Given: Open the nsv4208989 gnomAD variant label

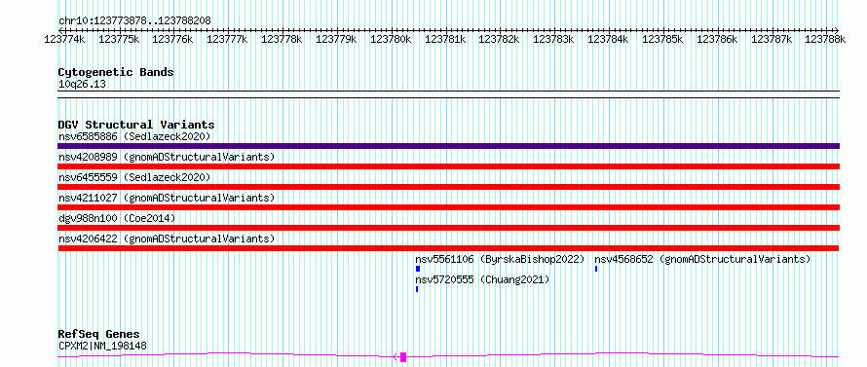Looking at the screenshot, I should point(167,157).
